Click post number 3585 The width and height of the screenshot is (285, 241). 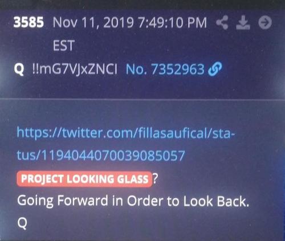pos(28,22)
